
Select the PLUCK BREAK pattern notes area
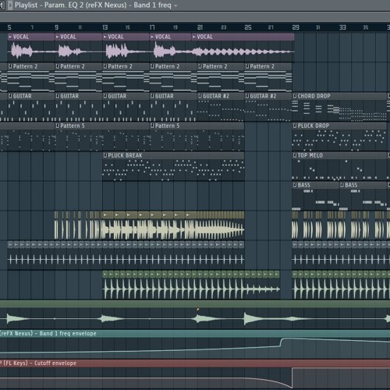[173, 170]
